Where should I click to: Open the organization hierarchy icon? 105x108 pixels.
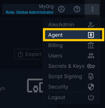[x=61, y=9]
